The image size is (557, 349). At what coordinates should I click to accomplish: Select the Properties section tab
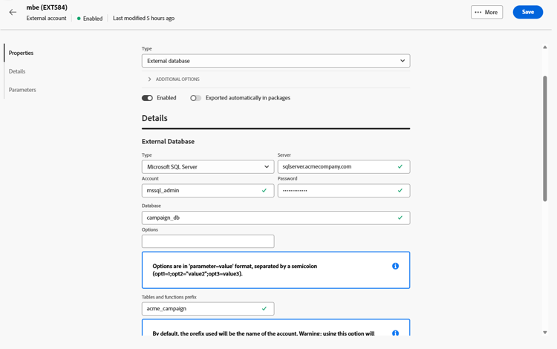(21, 53)
